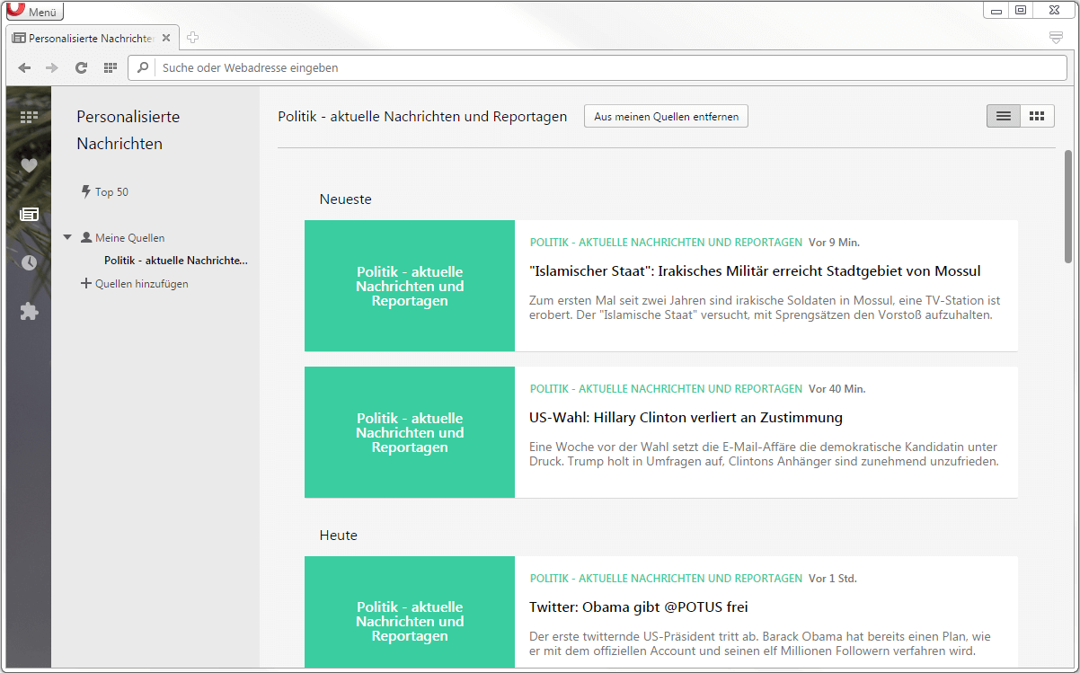This screenshot has width=1080, height=673.
Task: Open the Top 50 news list
Action: 111,192
